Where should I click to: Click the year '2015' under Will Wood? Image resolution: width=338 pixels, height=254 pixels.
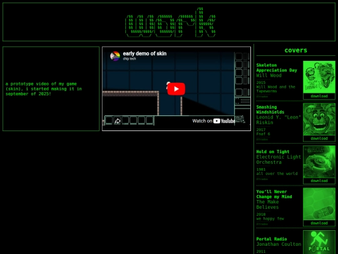pos(261,83)
